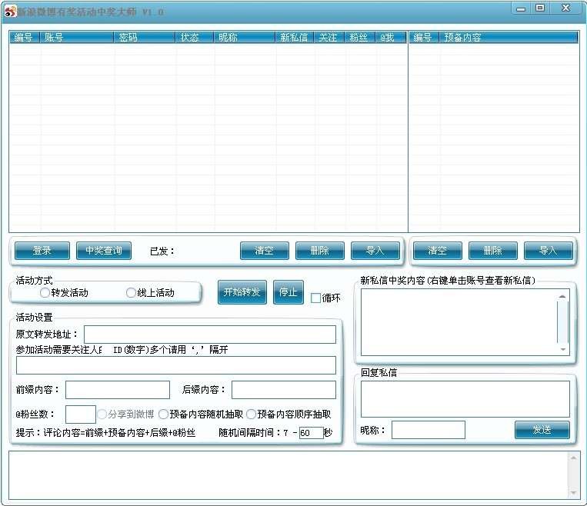The width and height of the screenshot is (587, 506).
Task: Click 编号 header in 预备内容 list
Action: [x=424, y=38]
